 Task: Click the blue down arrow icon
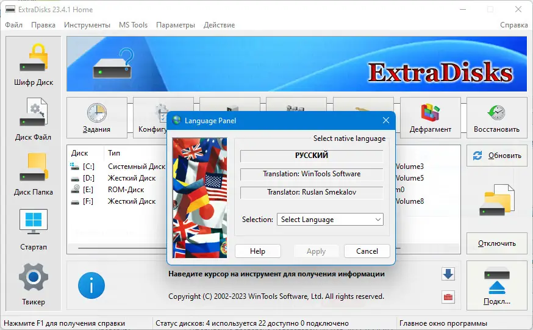(x=448, y=274)
